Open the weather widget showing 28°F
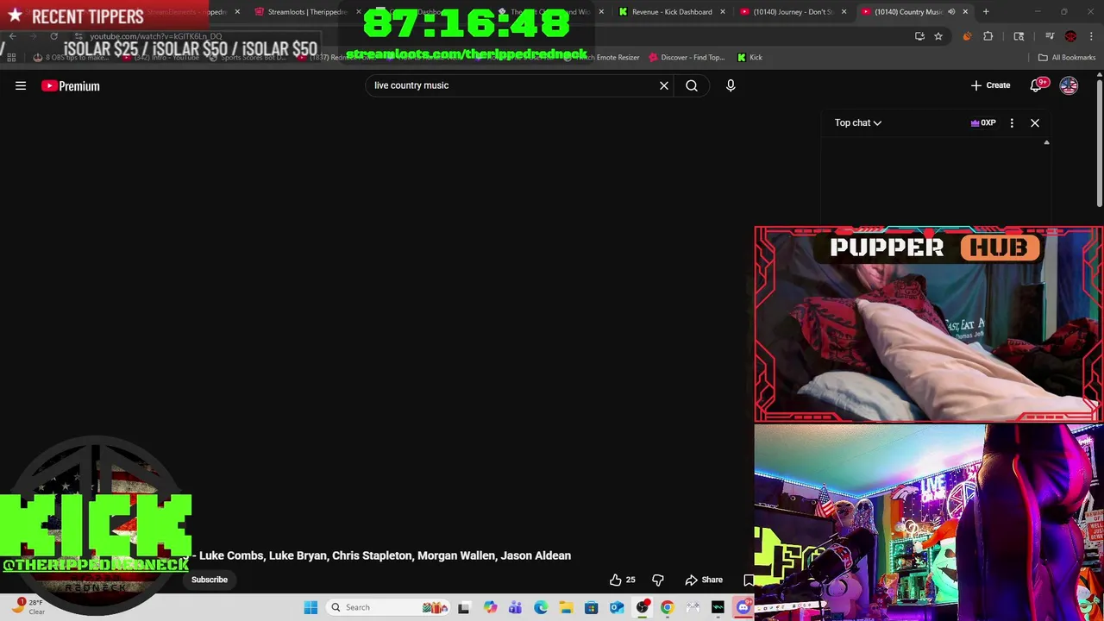1104x621 pixels. point(30,607)
